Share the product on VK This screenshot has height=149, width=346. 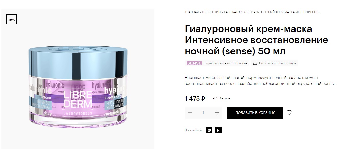pyautogui.click(x=209, y=130)
